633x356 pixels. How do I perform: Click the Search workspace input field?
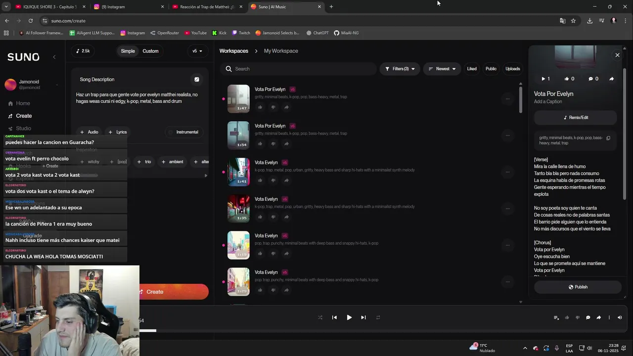pyautogui.click(x=299, y=69)
